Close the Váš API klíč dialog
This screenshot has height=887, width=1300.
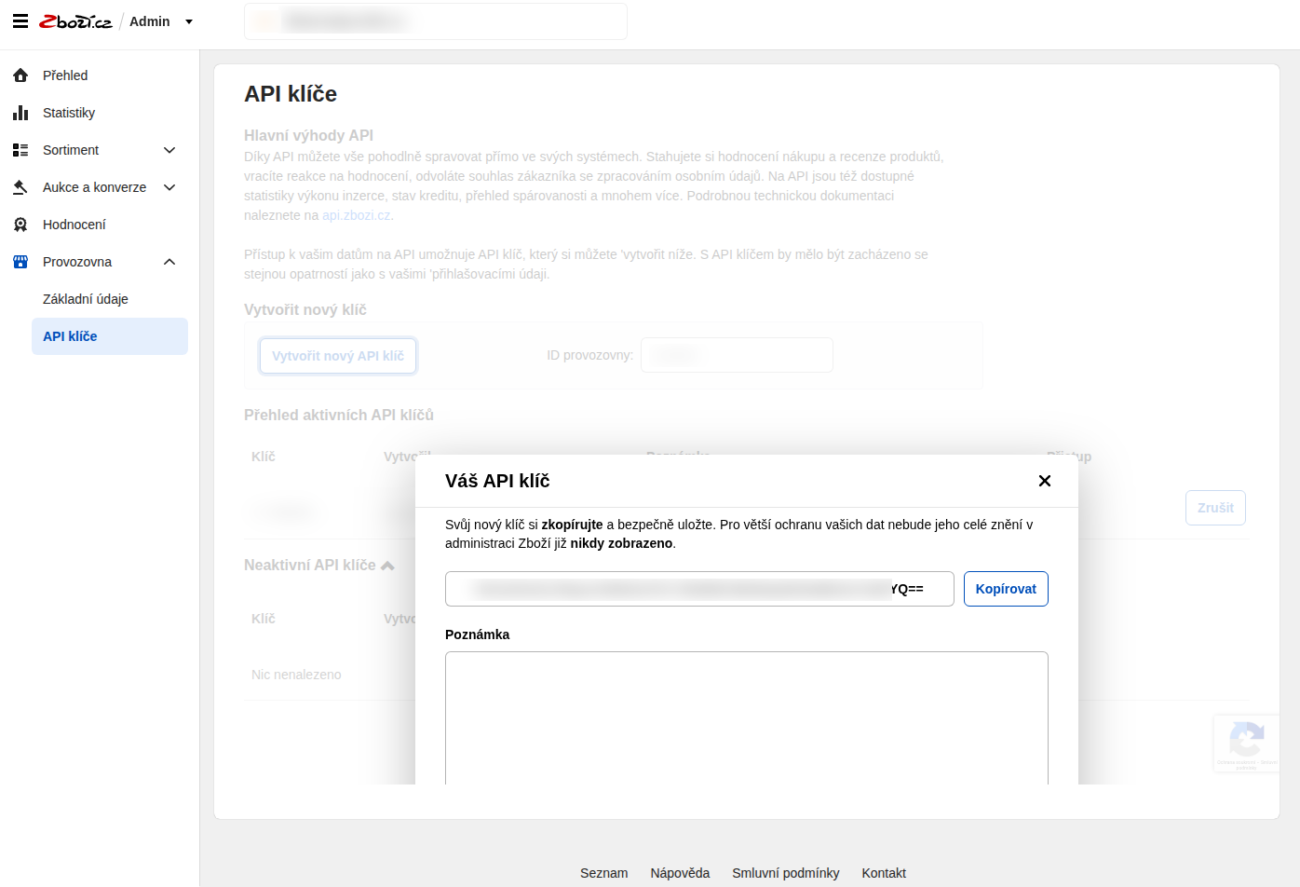click(x=1044, y=481)
